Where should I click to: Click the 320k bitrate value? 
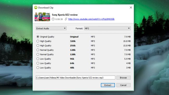click(x=73, y=41)
